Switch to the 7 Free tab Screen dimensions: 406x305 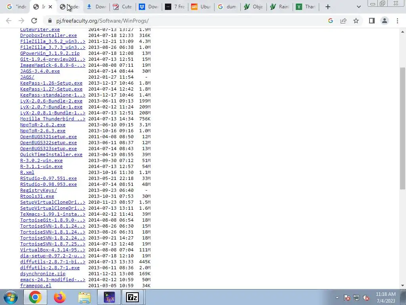click(x=175, y=7)
